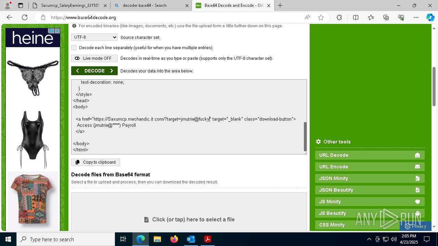The width and height of the screenshot is (438, 246).
Task: Open the Windows Start menu
Action: 8,239
